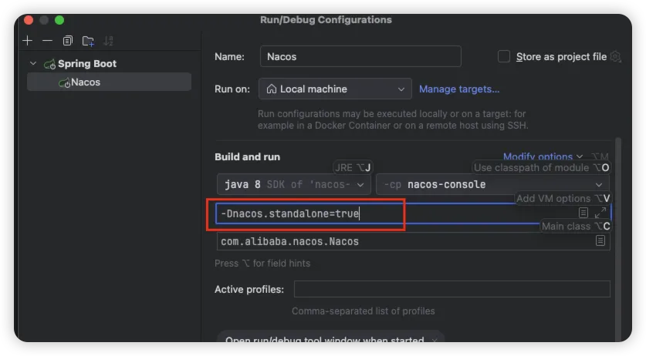Click the main class browse icon
Viewport: 646px width, 356px height.
point(600,241)
